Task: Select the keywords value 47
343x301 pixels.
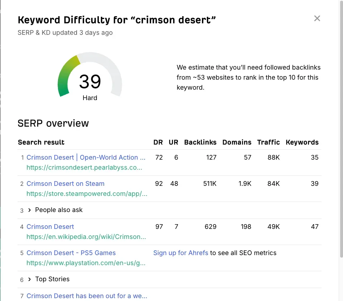Action: click(315, 226)
